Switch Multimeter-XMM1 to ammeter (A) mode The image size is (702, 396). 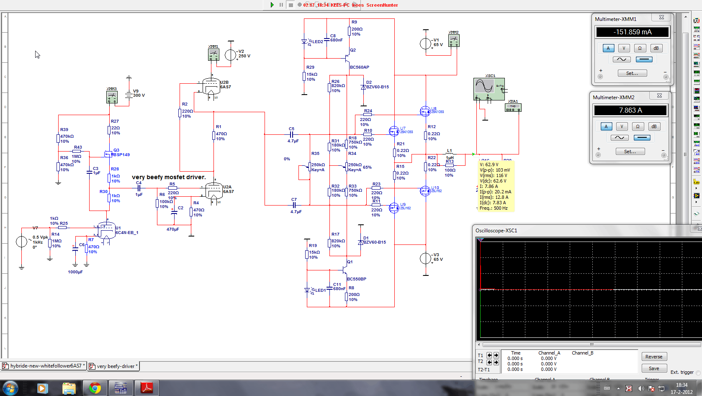click(x=608, y=48)
